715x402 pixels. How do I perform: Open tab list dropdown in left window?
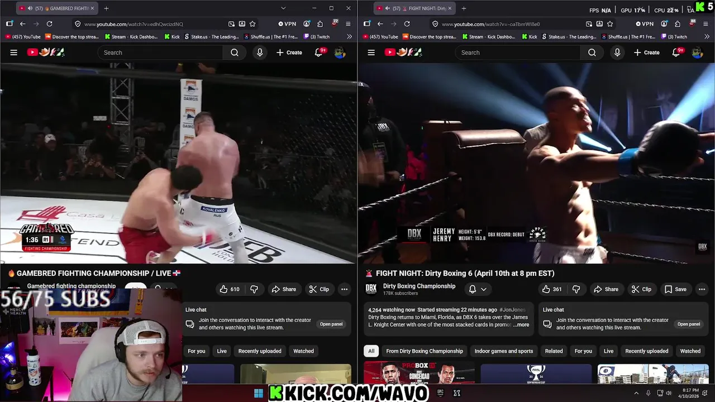click(x=283, y=8)
